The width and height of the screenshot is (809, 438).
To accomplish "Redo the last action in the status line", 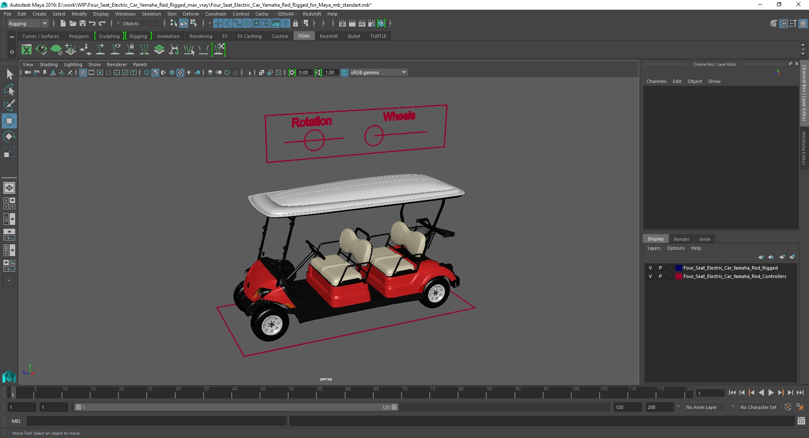I will pos(102,24).
